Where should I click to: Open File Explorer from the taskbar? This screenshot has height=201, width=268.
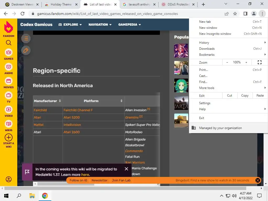pos(32,196)
